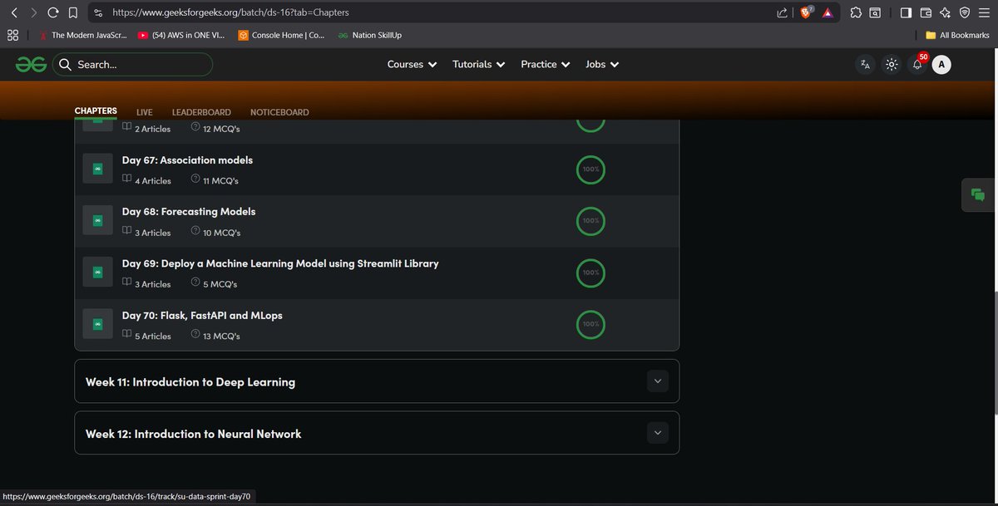
Task: View site information in the address bar
Action: coord(98,13)
